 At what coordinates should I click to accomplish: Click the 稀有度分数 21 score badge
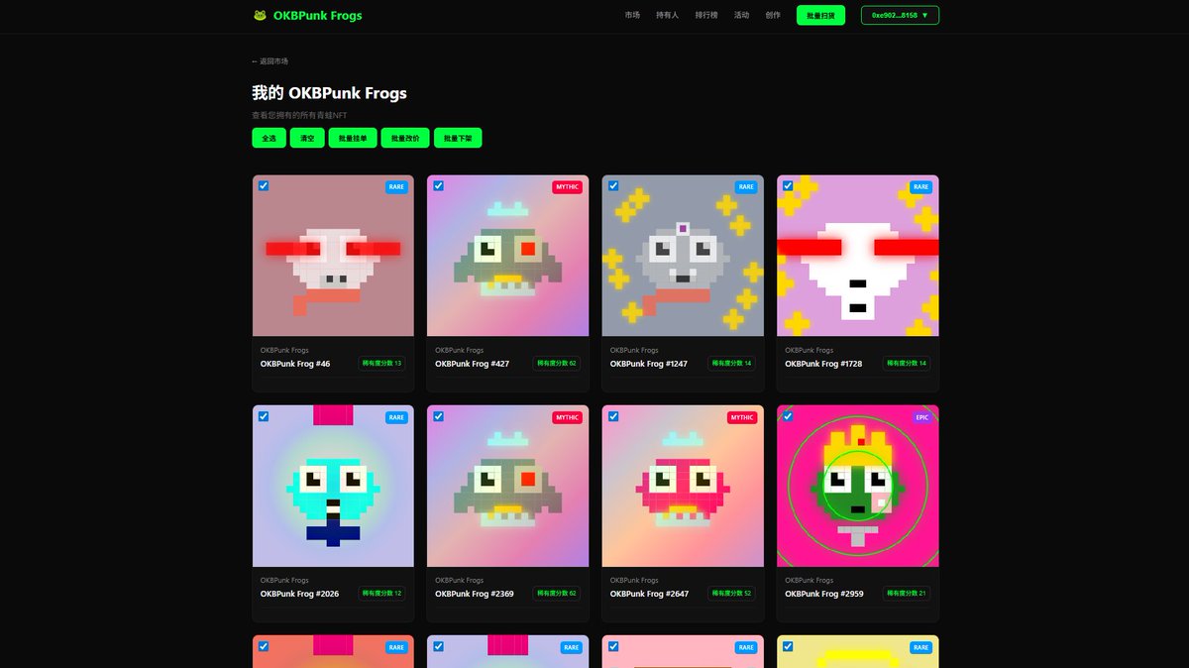[x=907, y=594]
